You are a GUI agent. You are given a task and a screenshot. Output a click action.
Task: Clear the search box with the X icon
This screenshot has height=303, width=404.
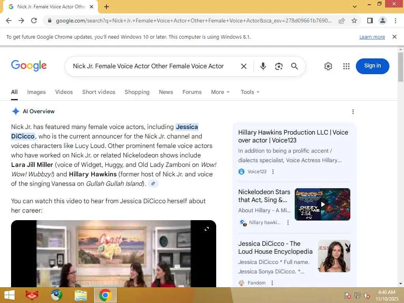[244, 66]
